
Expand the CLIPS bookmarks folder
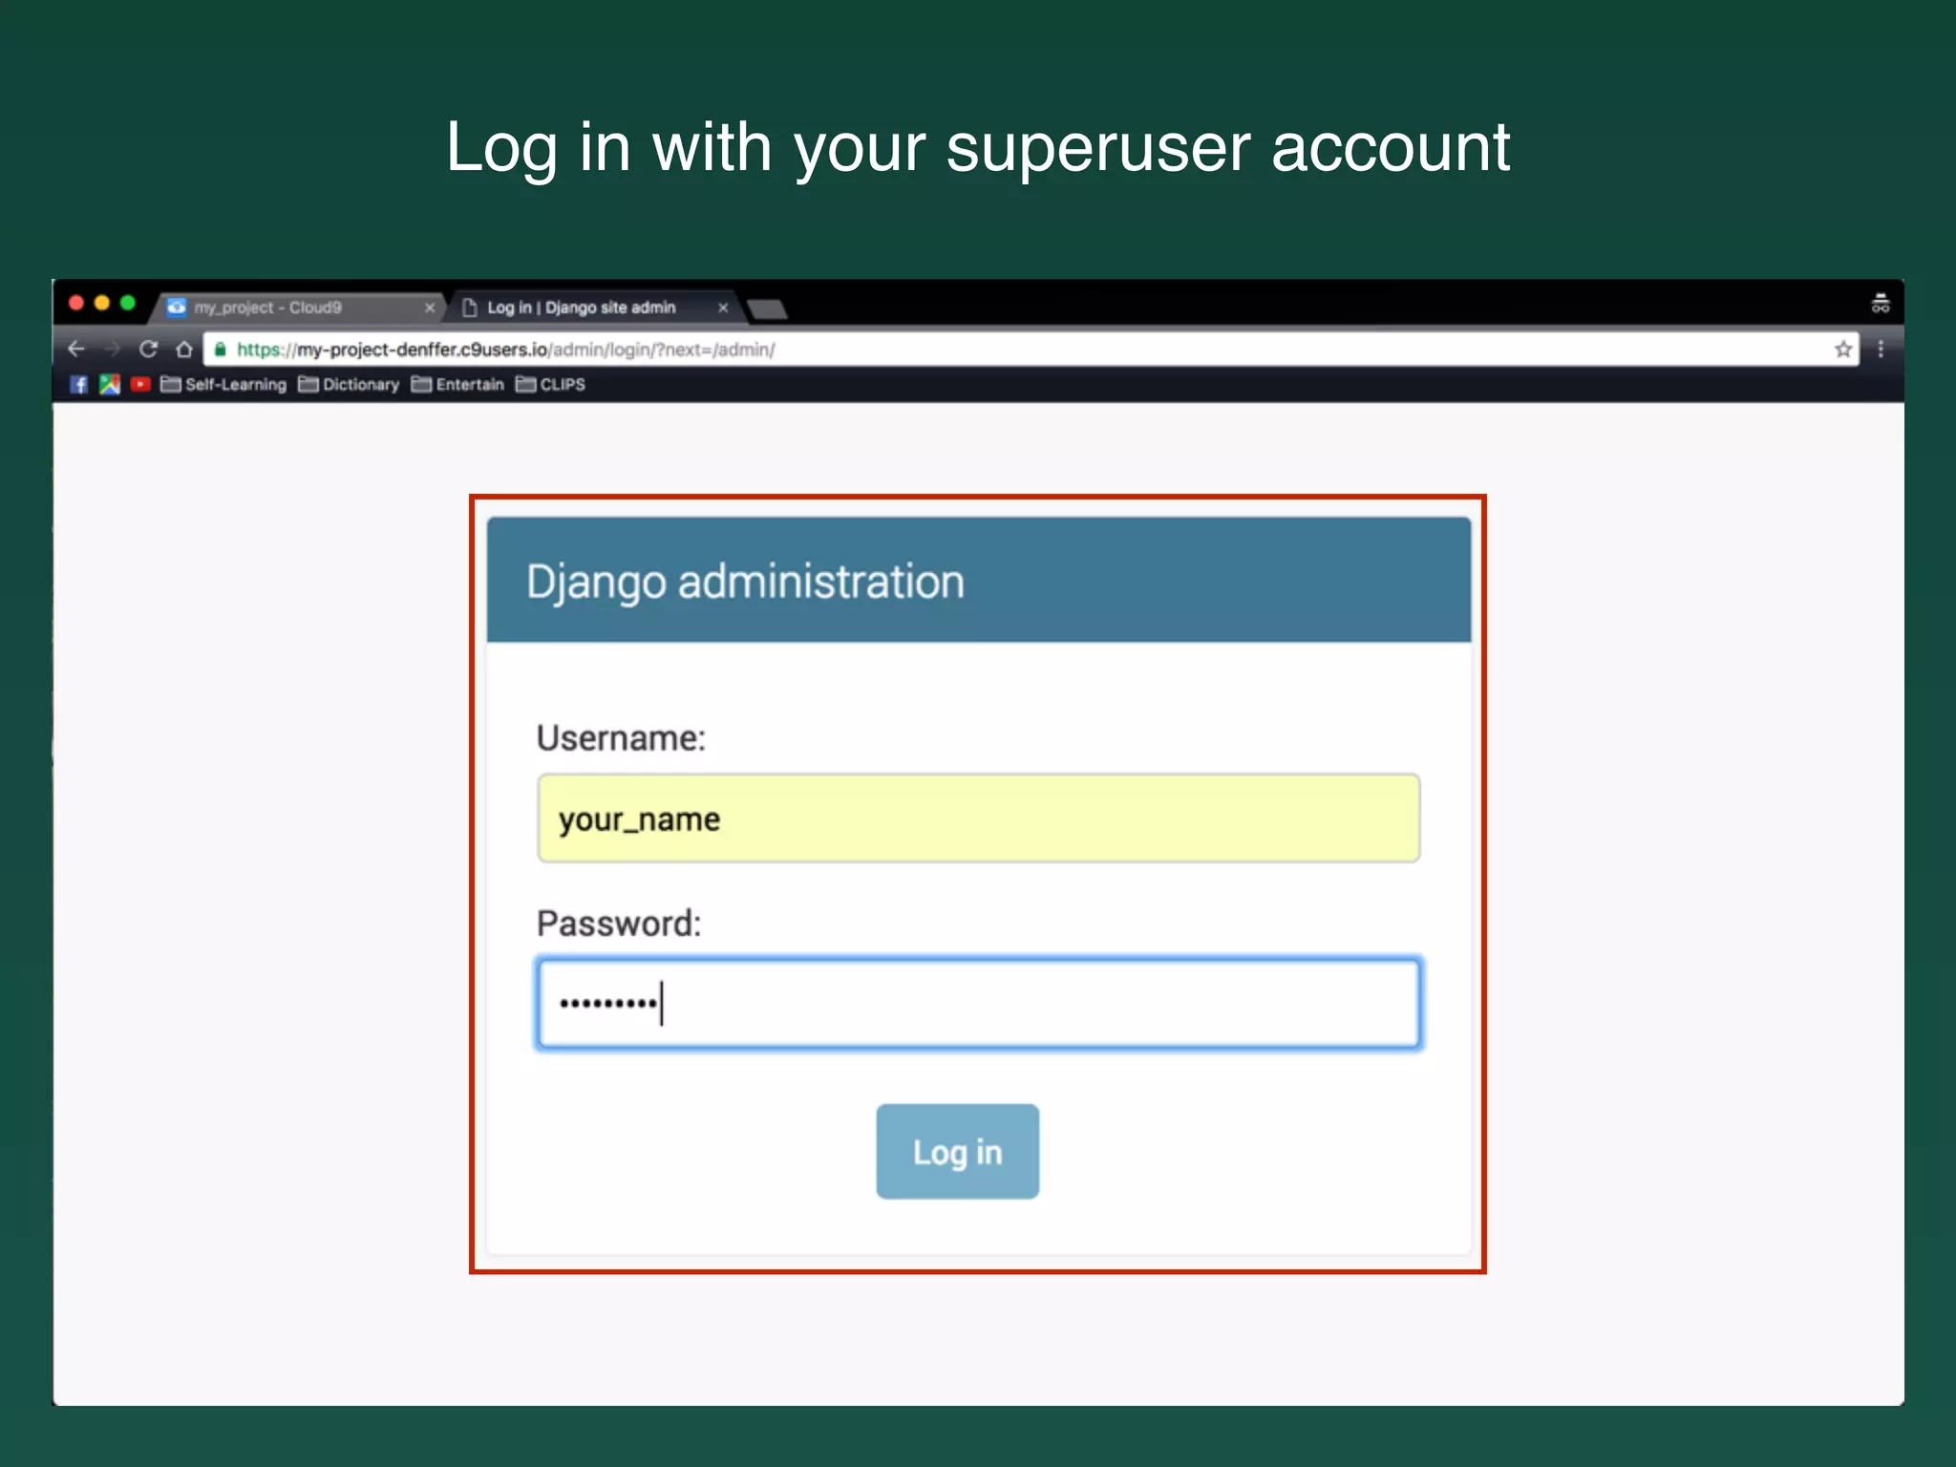click(x=551, y=384)
